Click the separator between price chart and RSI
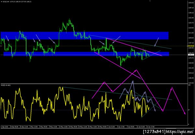 pyautogui.click(x=94, y=84)
